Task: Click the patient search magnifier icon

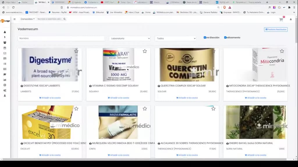Action: click(64, 19)
